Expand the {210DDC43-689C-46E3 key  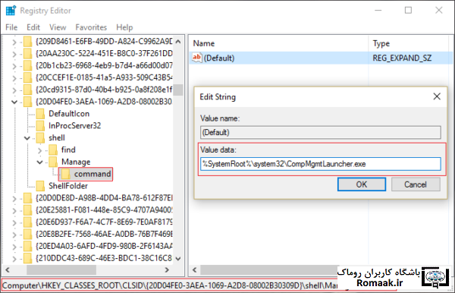point(14,258)
